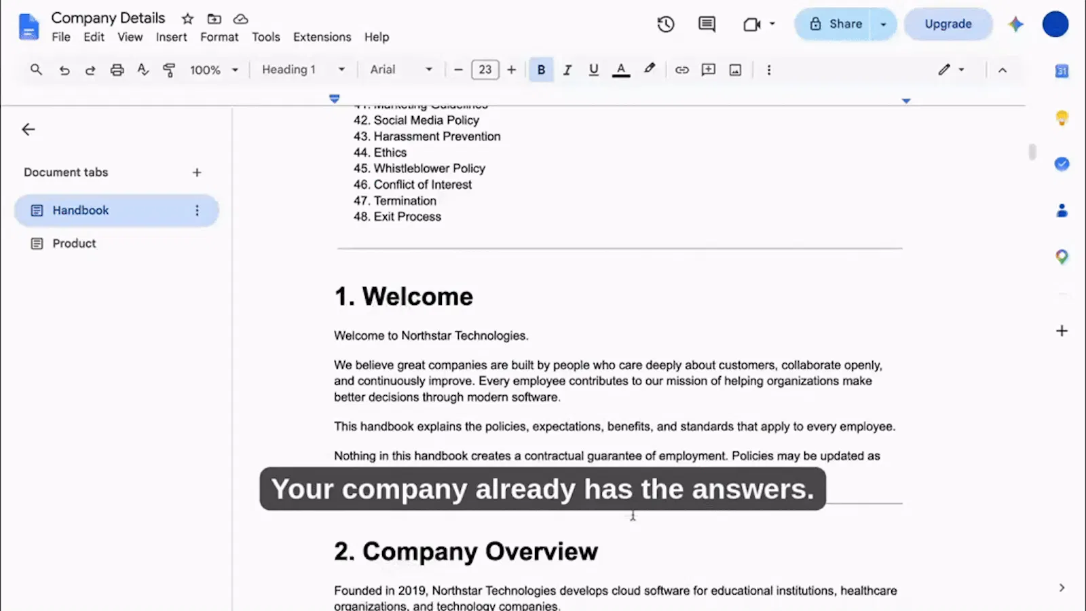Insert a link
The image size is (1086, 611).
point(681,70)
